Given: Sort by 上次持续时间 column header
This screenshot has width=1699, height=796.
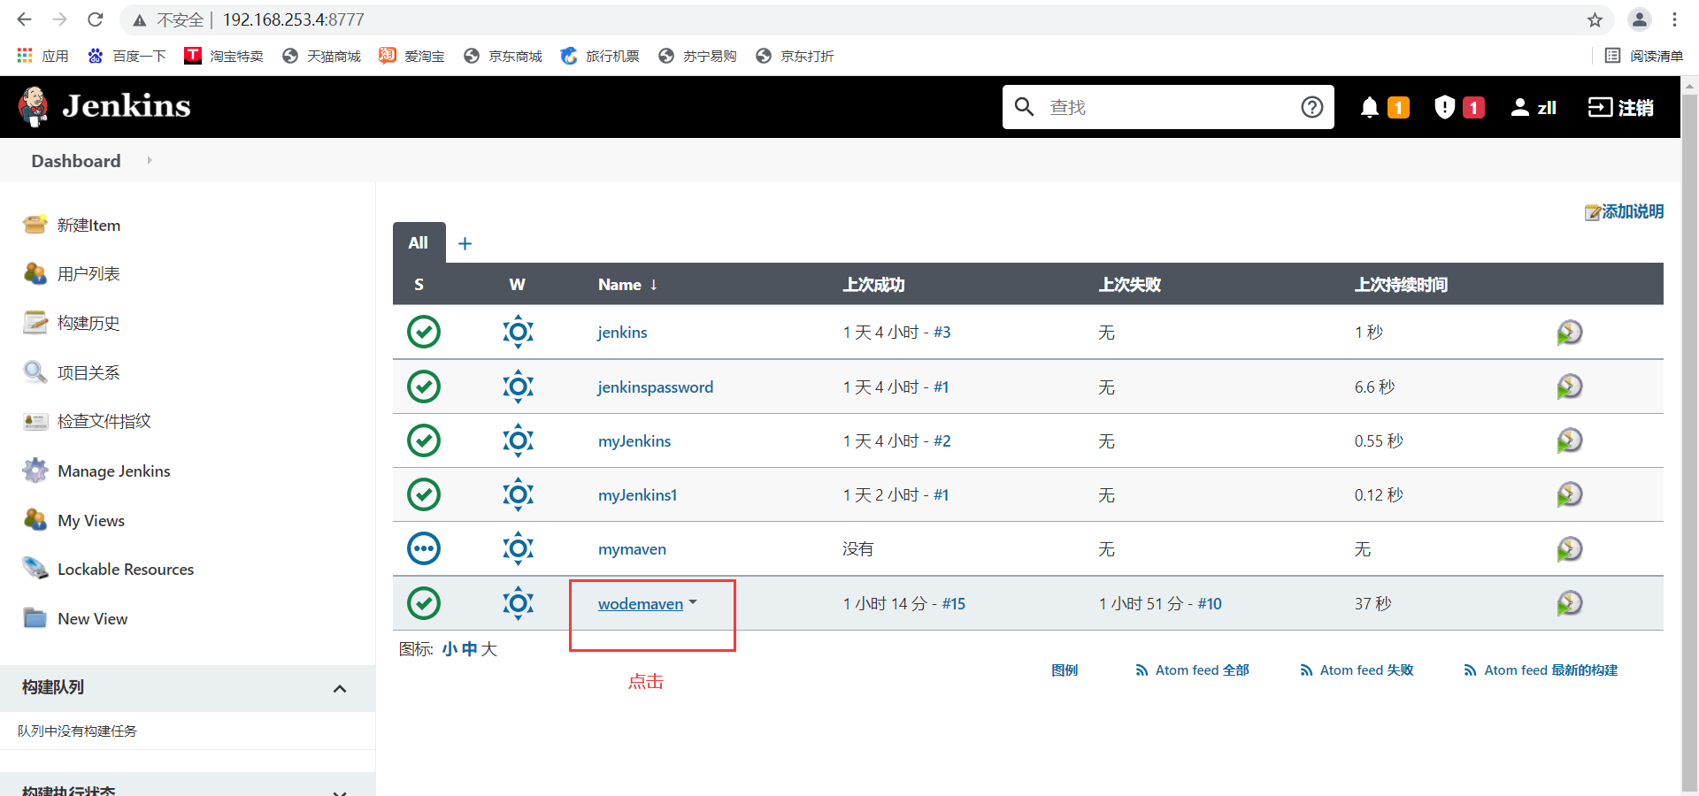Looking at the screenshot, I should (1401, 285).
